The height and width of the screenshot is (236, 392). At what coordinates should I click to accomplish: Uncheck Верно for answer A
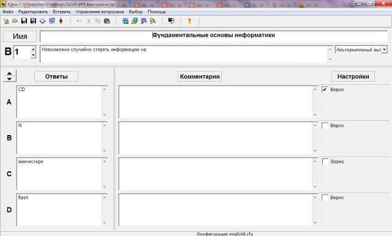[x=325, y=89]
